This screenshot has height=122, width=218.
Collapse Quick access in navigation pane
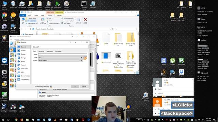pyautogui.click(x=21, y=34)
